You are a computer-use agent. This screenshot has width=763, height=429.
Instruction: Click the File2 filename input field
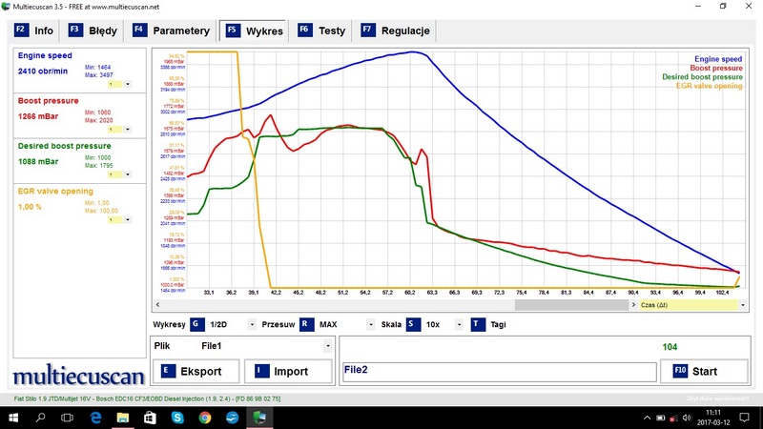click(499, 372)
